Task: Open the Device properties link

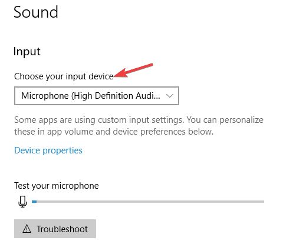Action: click(48, 150)
